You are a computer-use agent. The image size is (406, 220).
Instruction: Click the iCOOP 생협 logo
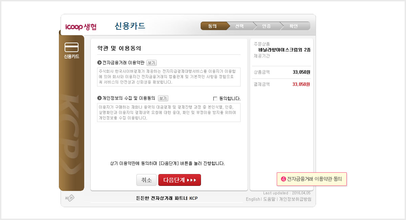pos(81,27)
